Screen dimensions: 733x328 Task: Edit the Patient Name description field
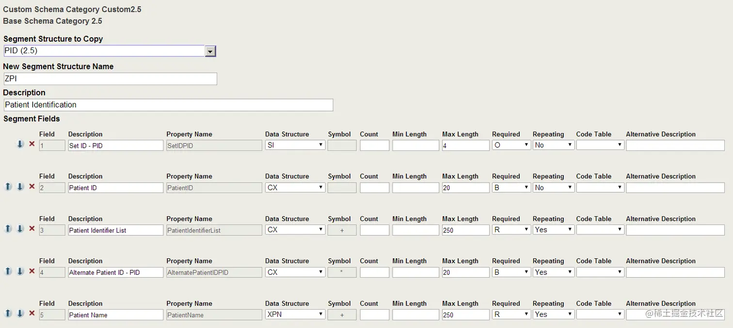coord(115,315)
